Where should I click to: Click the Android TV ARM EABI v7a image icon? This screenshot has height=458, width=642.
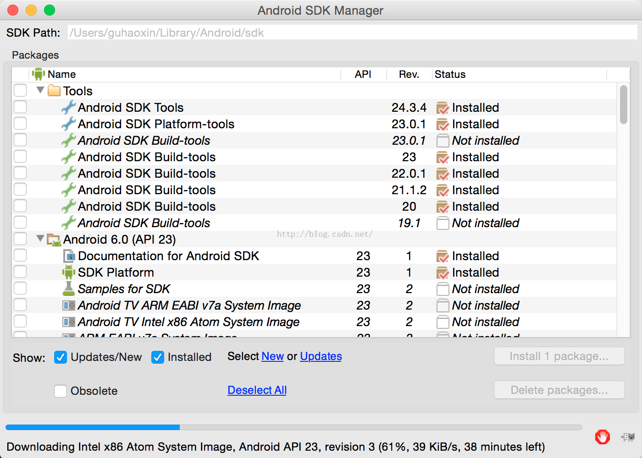pyautogui.click(x=69, y=305)
